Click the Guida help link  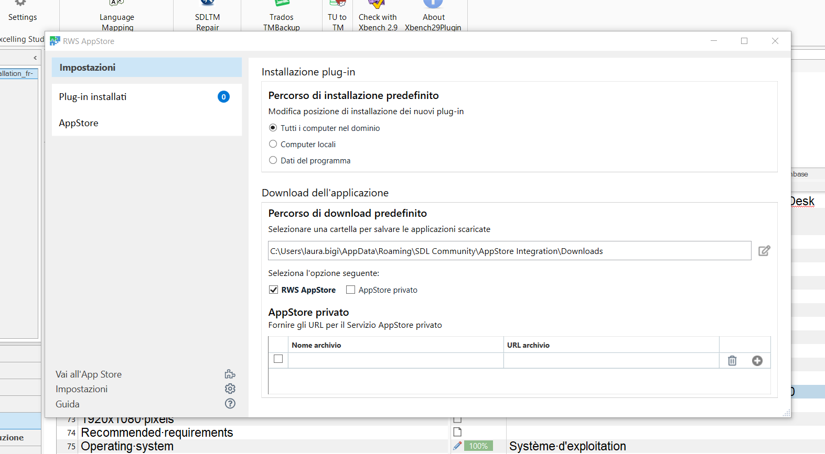68,404
